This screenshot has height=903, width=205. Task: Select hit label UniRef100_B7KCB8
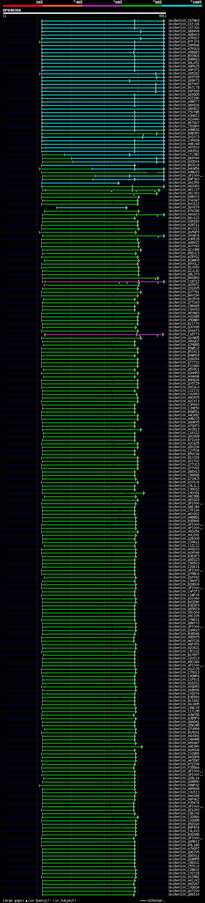[184, 211]
